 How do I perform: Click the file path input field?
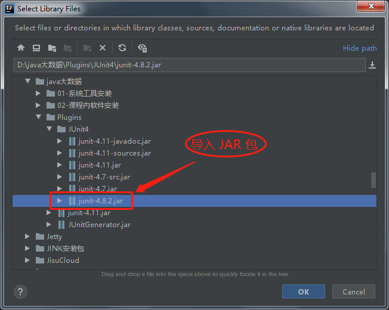(190, 65)
